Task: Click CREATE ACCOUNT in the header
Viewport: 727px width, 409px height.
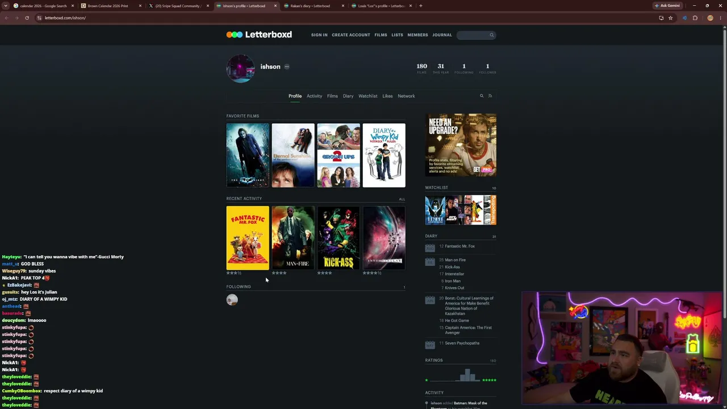Action: click(351, 35)
